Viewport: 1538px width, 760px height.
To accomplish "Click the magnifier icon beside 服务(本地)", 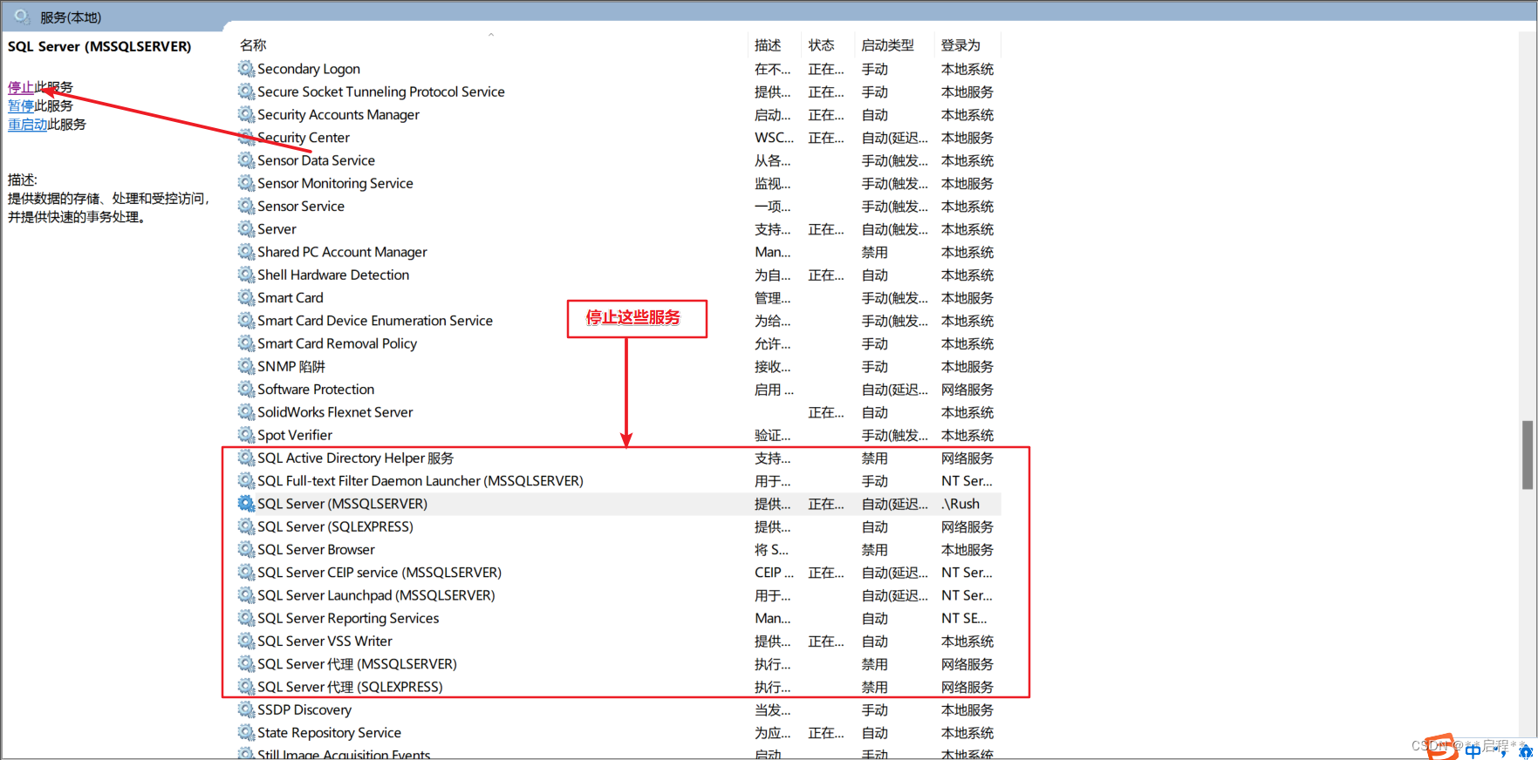I will coord(22,16).
